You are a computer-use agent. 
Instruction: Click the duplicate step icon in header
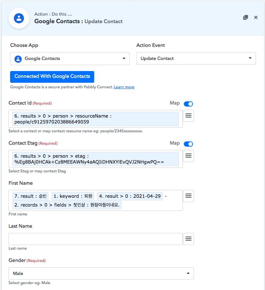(x=246, y=18)
